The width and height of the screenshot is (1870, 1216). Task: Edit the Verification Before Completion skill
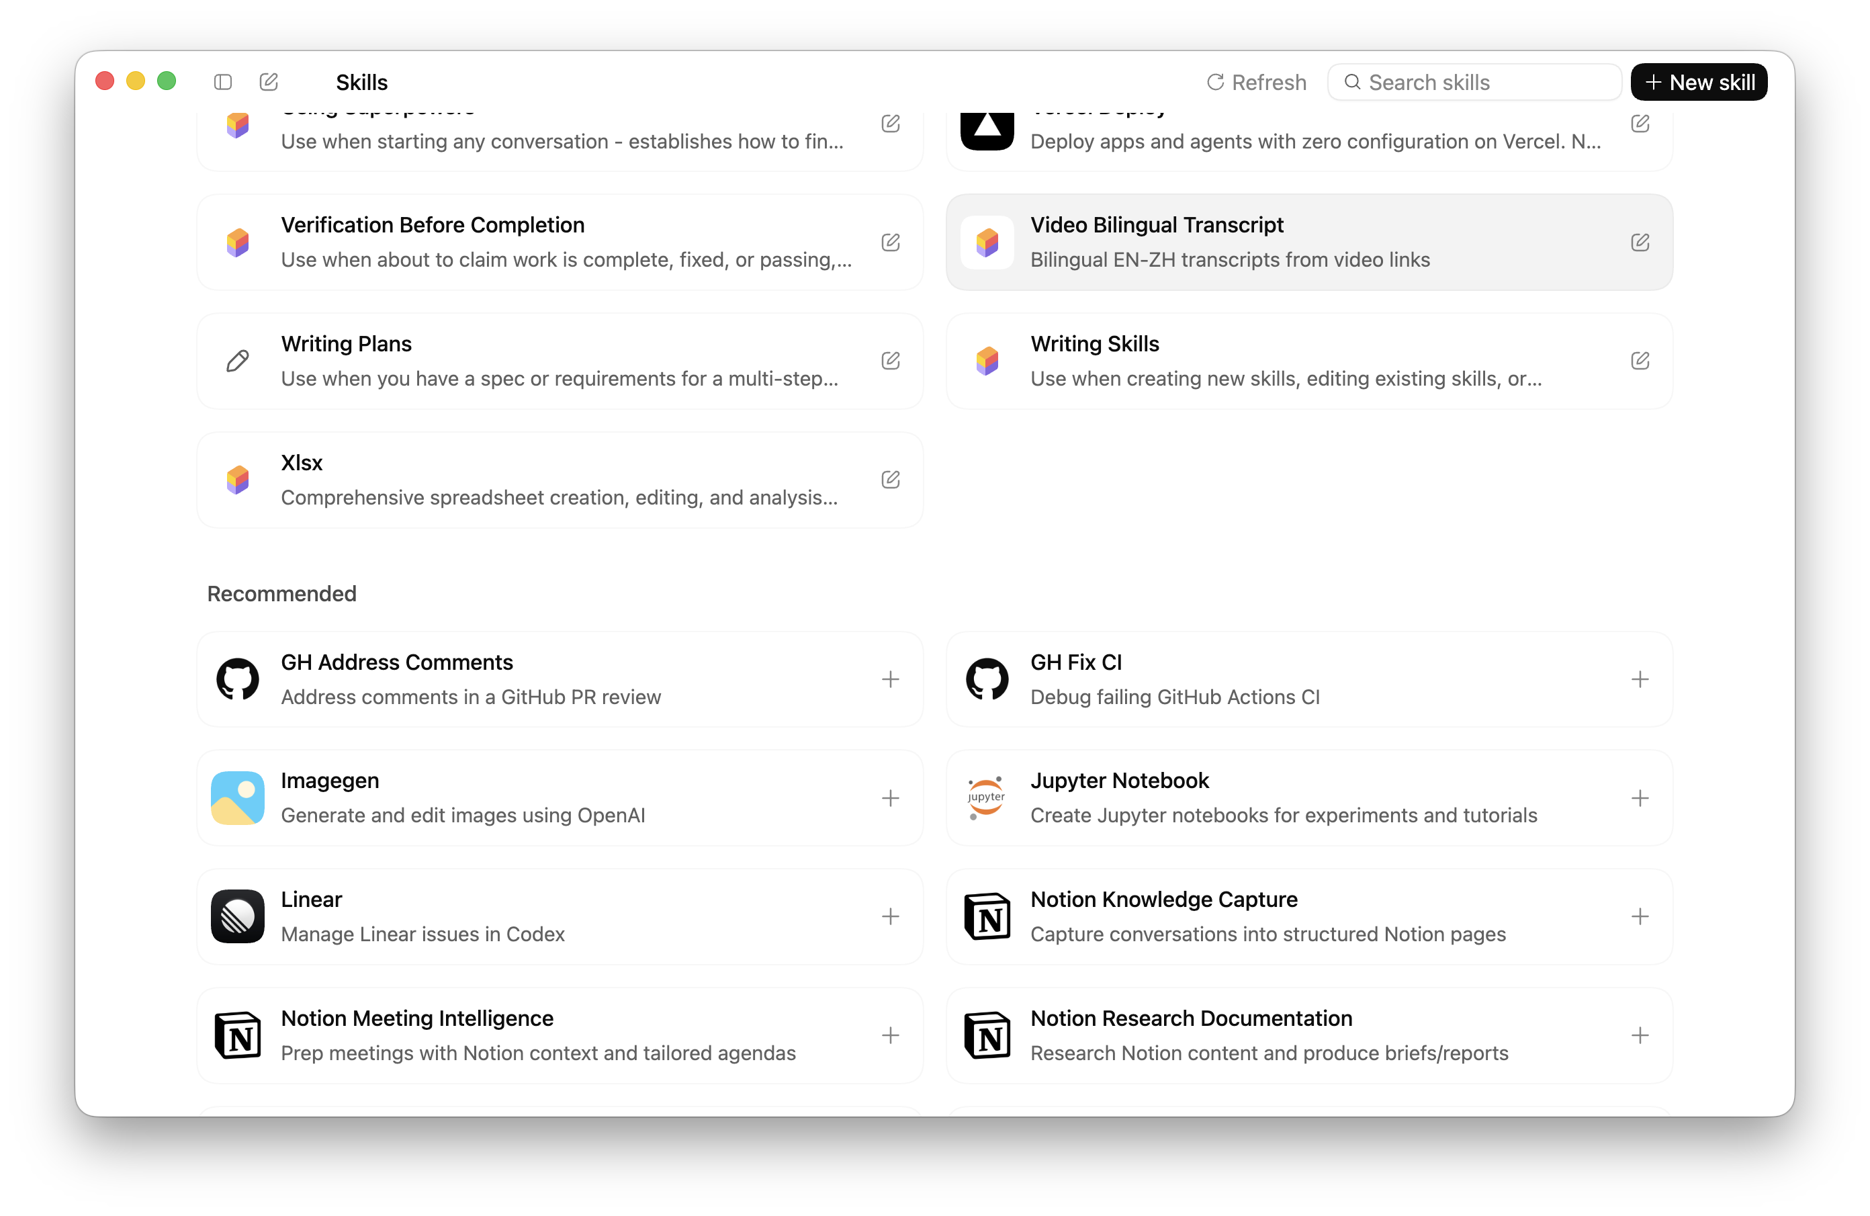[890, 242]
